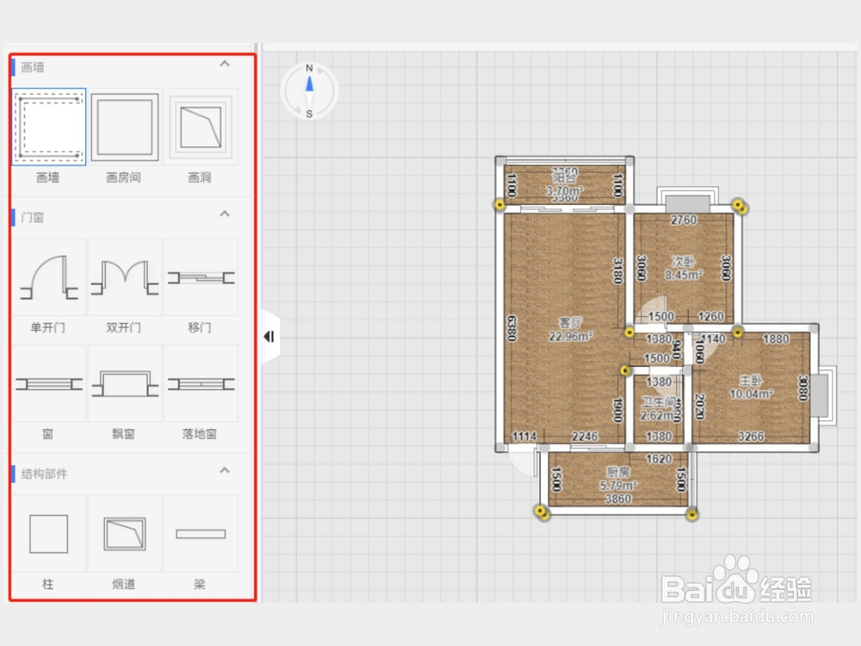This screenshot has height=646, width=861.
Task: Select the 主卧 10.04m² room label
Action: pos(751,388)
